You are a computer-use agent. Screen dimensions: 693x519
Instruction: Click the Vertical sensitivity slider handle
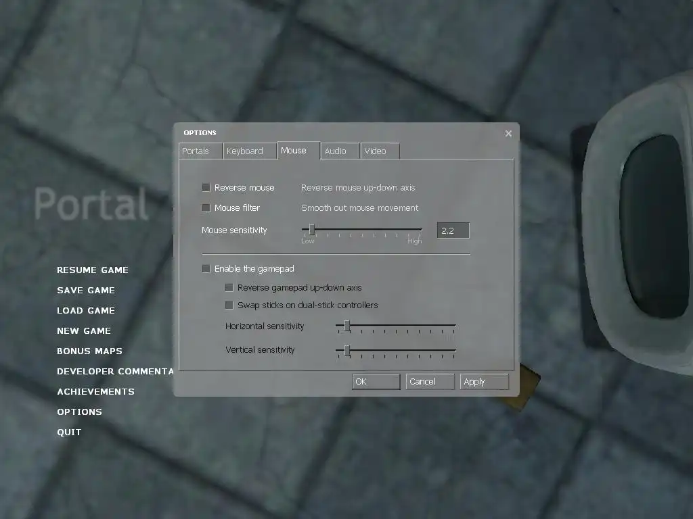[347, 351]
